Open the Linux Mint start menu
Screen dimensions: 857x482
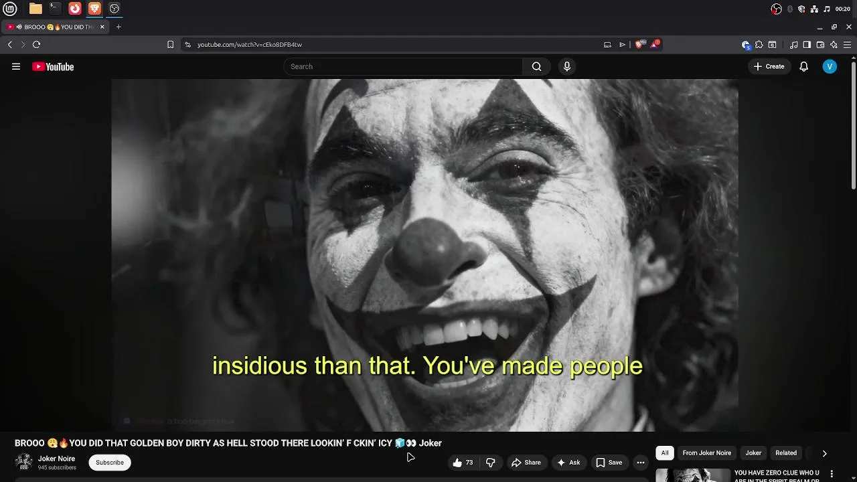(10, 9)
